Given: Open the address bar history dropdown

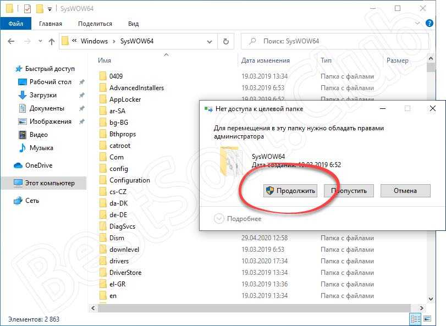Looking at the screenshot, I should tap(210, 41).
